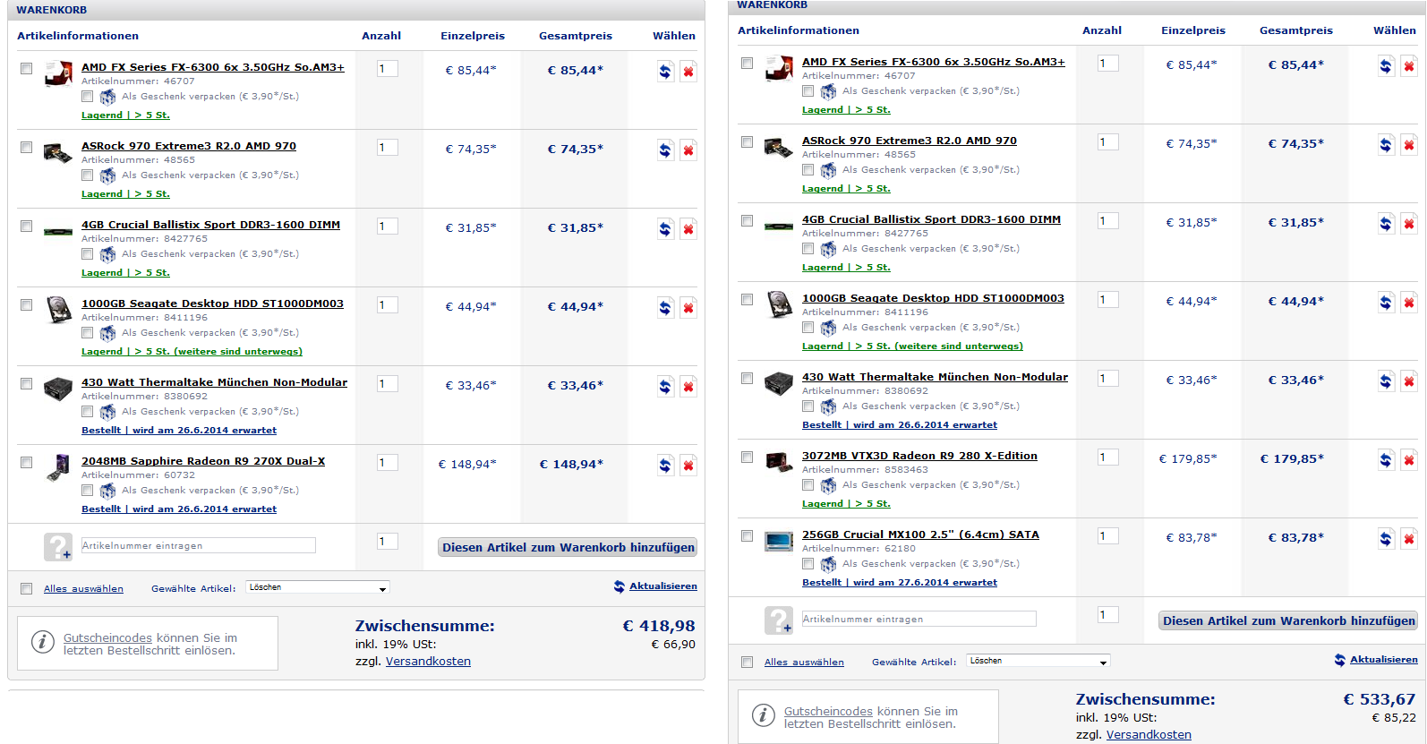This screenshot has width=1427, height=744.
Task: Click 'Diesen Artikel zum Warenkorb hinzufügen' in right cart
Action: tap(1288, 620)
